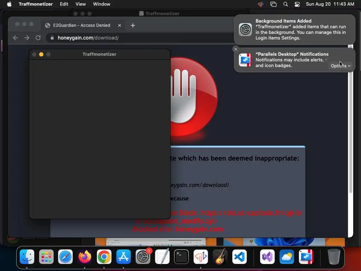Screen dimensions: 361x271
Task: Open System Settings from the Dock
Action: tap(143, 257)
